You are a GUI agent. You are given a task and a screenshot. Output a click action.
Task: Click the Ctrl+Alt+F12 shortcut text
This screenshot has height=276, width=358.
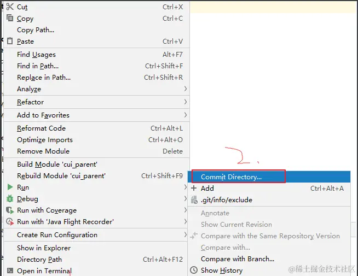[163, 260]
